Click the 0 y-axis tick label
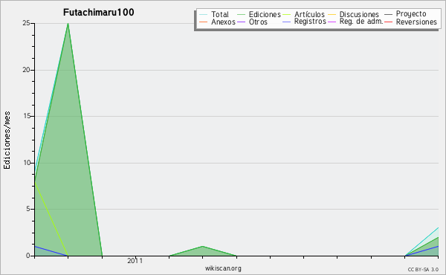Image resolution: width=446 pixels, height=275 pixels. (x=28, y=256)
